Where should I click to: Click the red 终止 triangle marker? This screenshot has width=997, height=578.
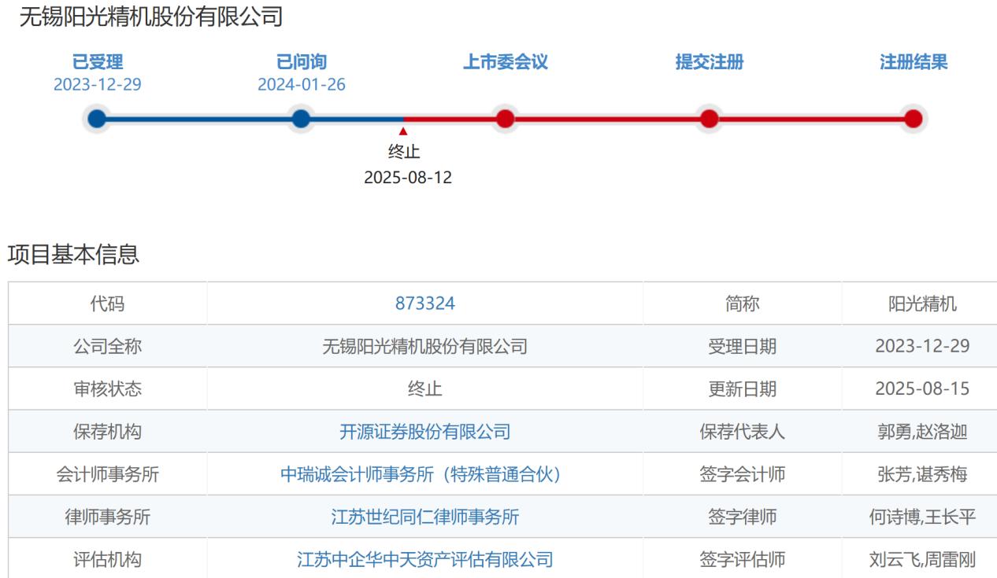pos(403,132)
